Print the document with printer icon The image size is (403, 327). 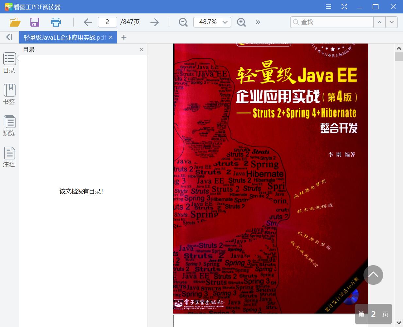click(56, 22)
